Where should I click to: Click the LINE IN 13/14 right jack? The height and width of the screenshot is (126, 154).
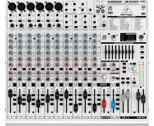point(94,22)
